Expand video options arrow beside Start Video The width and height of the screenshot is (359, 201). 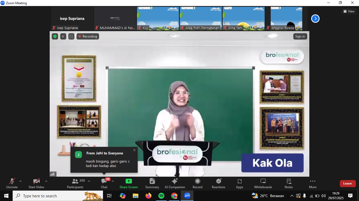coord(46,181)
